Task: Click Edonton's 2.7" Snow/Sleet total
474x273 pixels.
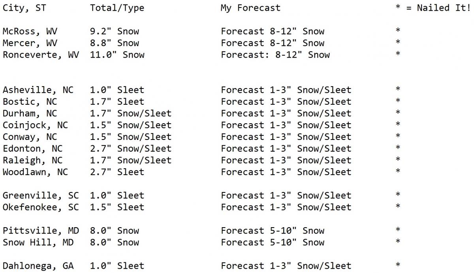Action: (131, 149)
